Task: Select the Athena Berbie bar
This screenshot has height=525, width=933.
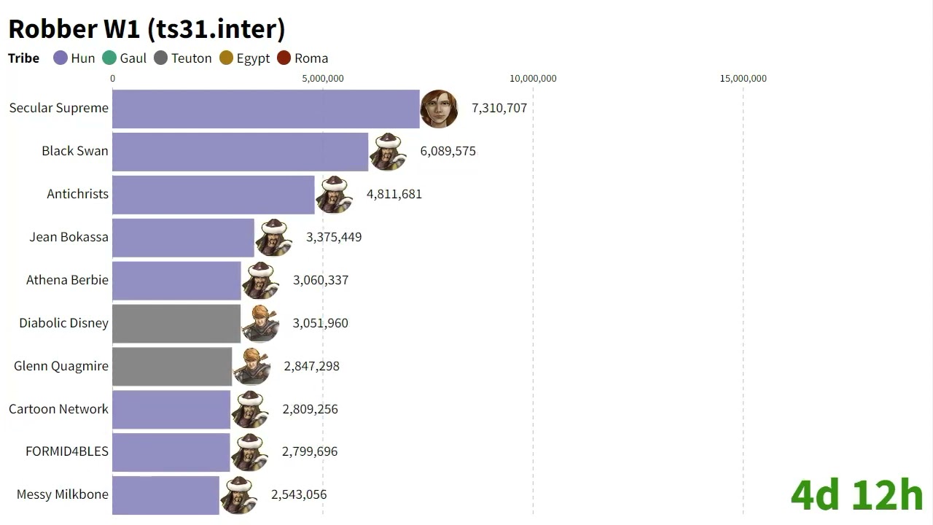Action: pos(176,281)
